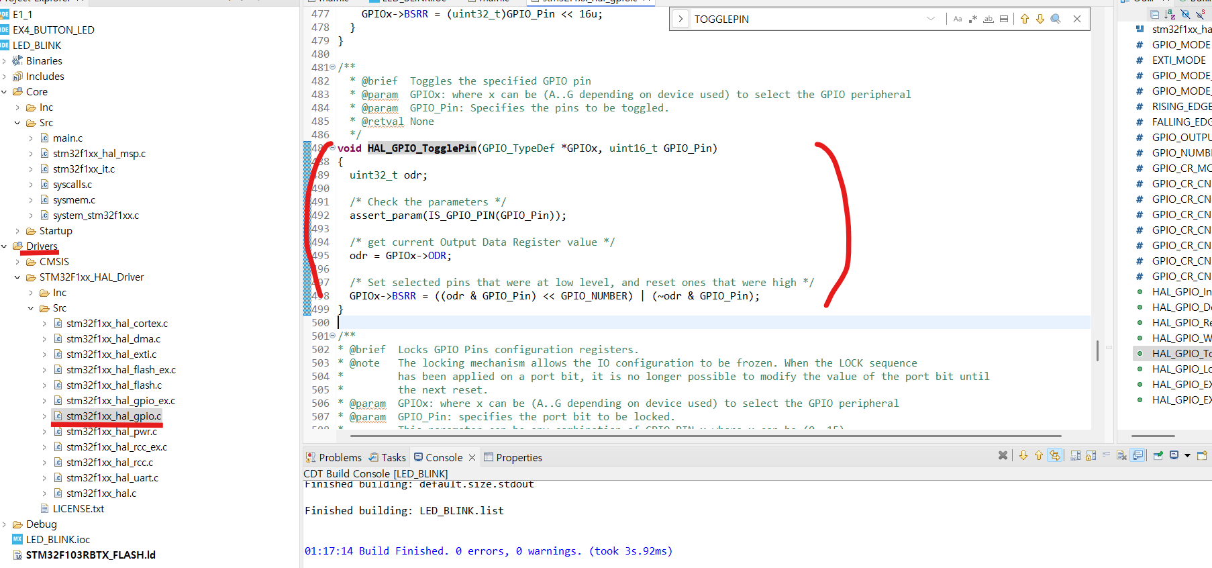1212x568 pixels.
Task: Toggle whole word match option
Action: (989, 19)
